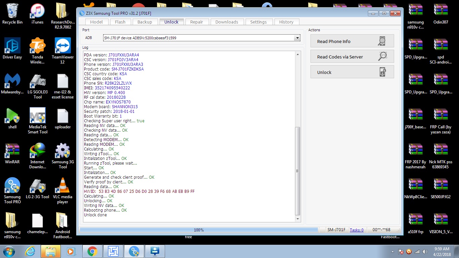
Task: Select Odin307 archive icon
Action: click(x=441, y=14)
